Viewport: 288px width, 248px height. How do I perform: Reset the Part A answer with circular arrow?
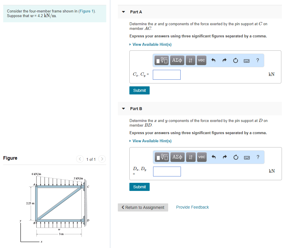click(235, 60)
